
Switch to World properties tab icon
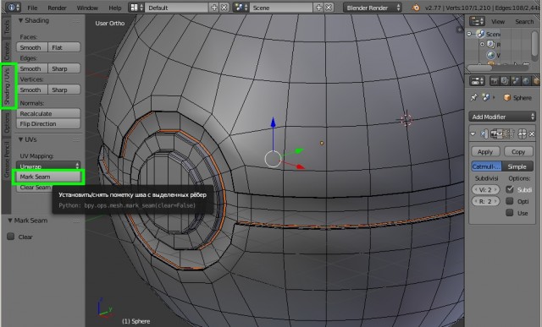(526, 81)
